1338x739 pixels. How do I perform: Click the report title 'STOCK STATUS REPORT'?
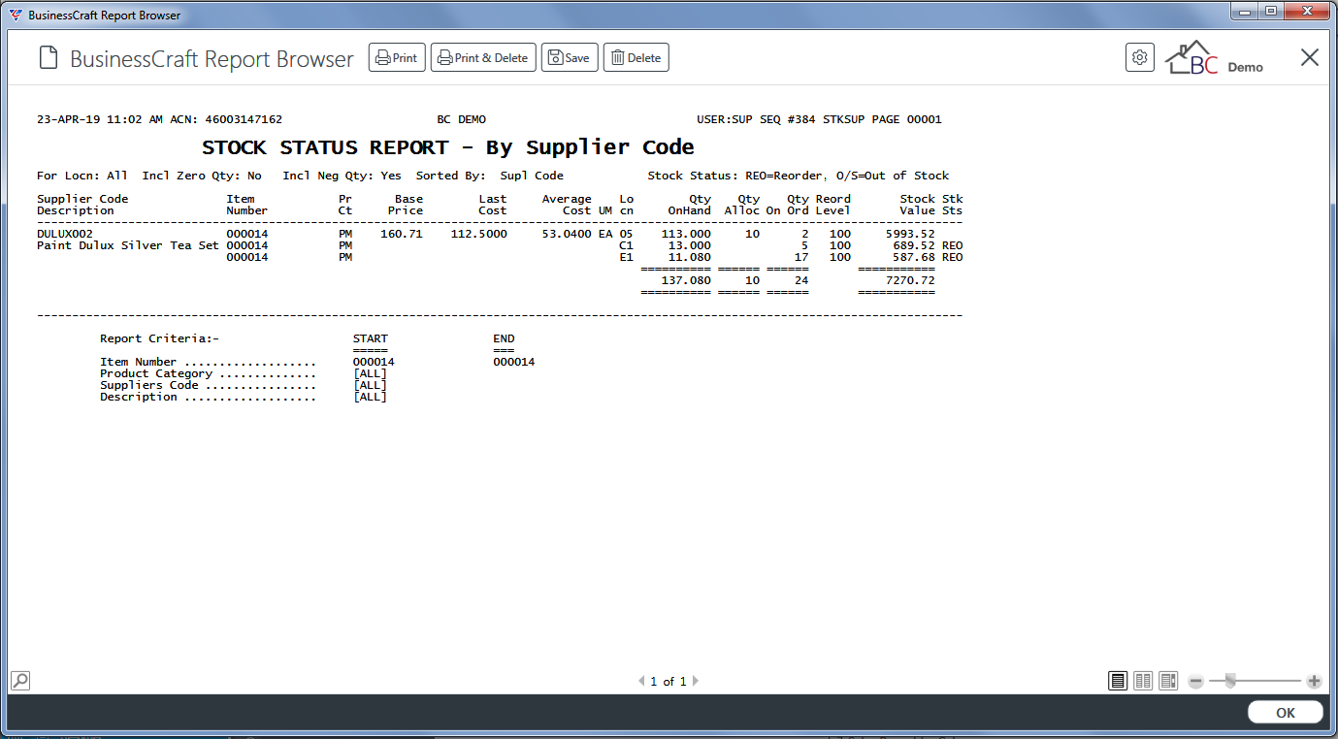[x=325, y=148]
